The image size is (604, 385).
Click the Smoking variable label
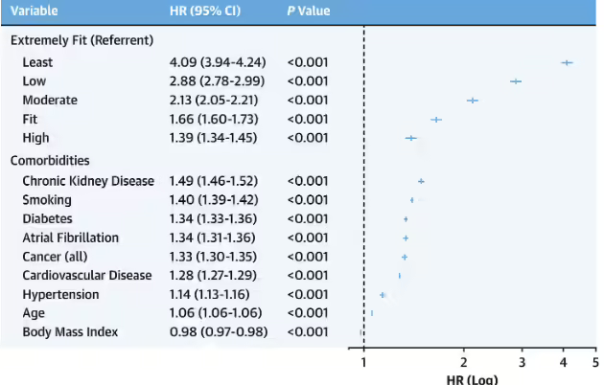click(x=45, y=200)
